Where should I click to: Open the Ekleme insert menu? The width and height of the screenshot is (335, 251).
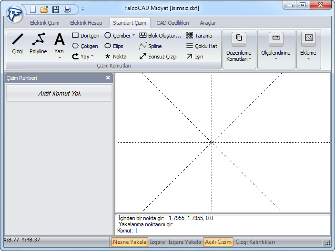pyautogui.click(x=308, y=49)
